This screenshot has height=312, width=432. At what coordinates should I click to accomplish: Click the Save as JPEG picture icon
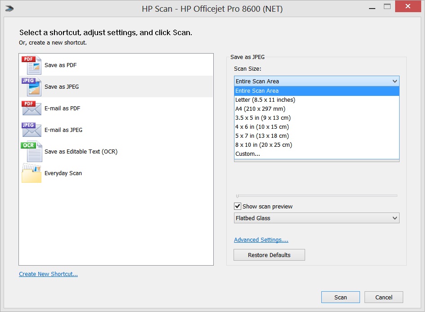coord(31,86)
